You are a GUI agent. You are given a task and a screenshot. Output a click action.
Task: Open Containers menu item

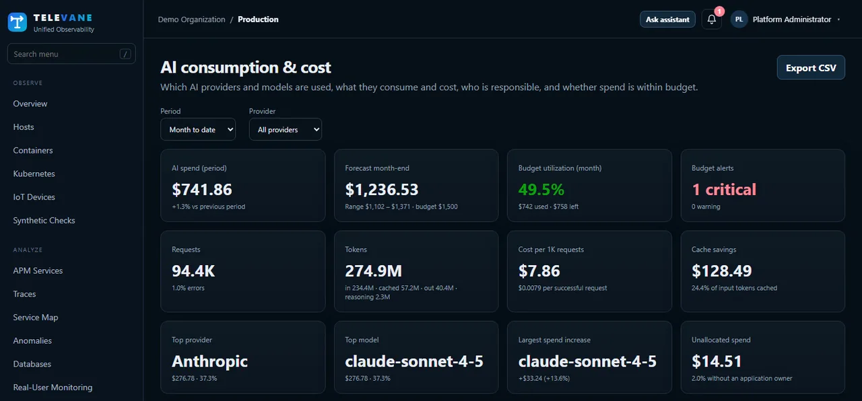[33, 151]
